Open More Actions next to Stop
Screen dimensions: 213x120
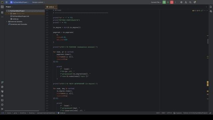tap(175, 2)
